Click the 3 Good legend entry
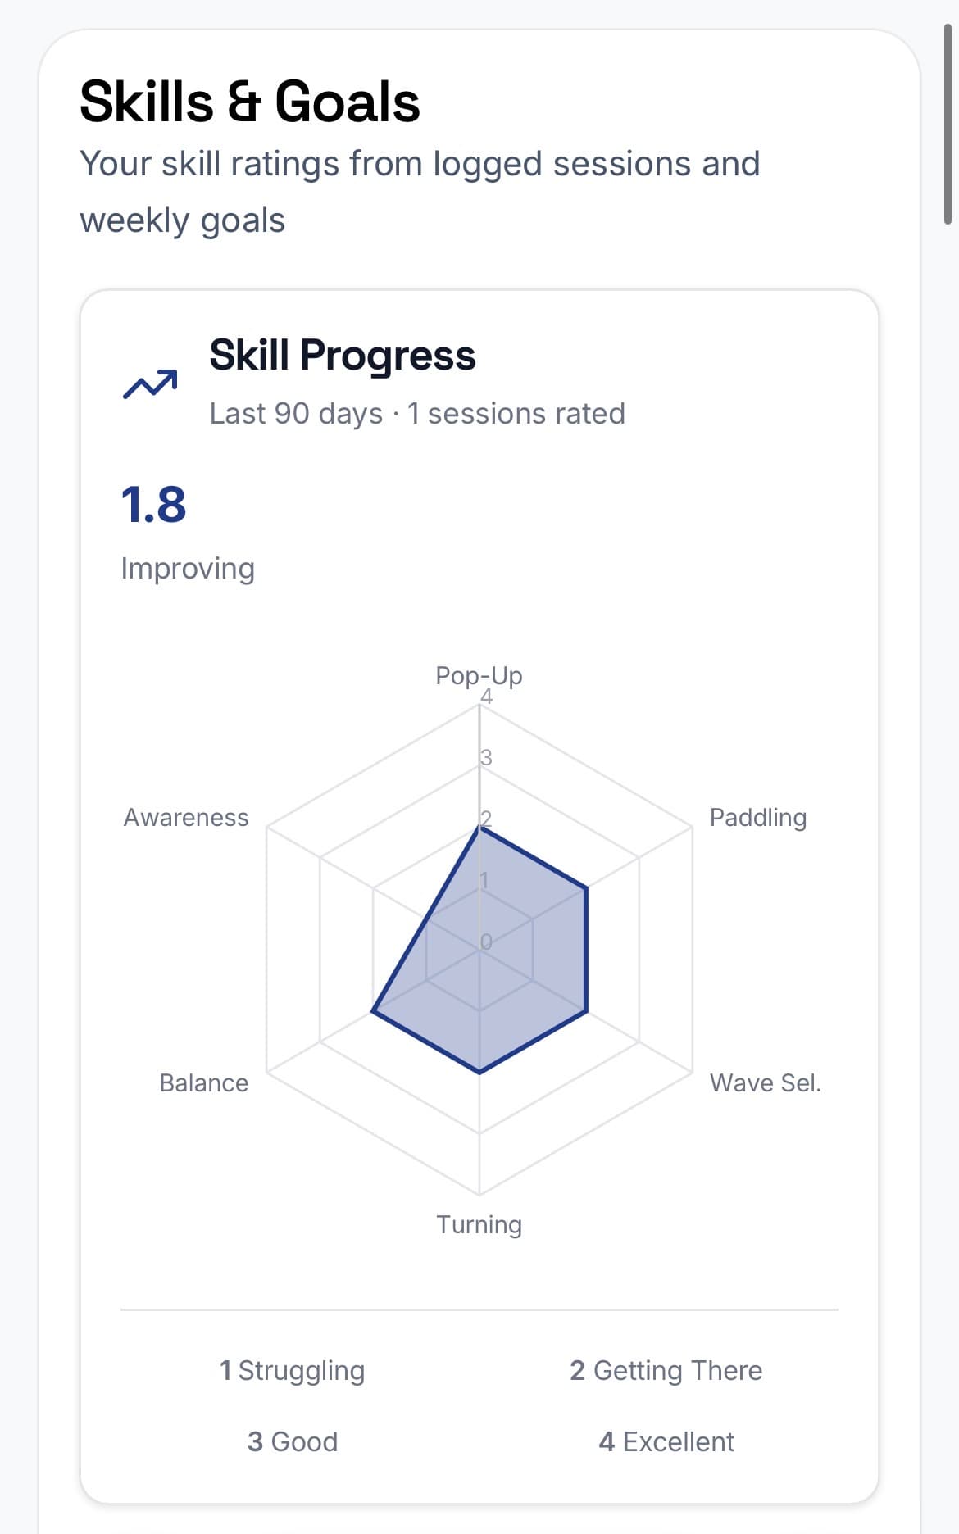This screenshot has height=1534, width=959. coord(292,1442)
